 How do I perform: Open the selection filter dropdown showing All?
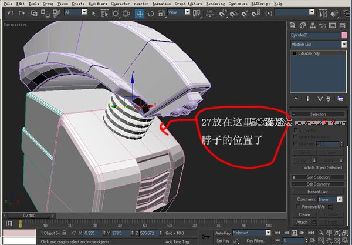pos(84,12)
